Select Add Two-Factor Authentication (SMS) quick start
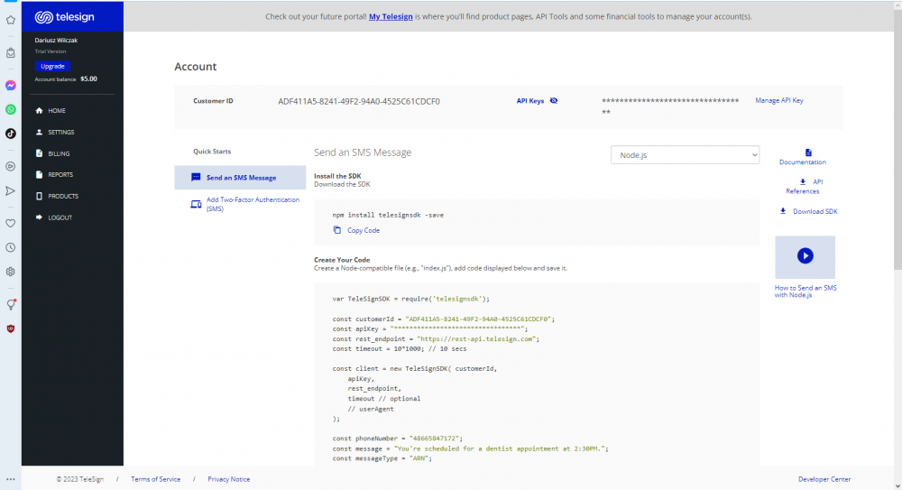The height and width of the screenshot is (490, 902). (252, 204)
